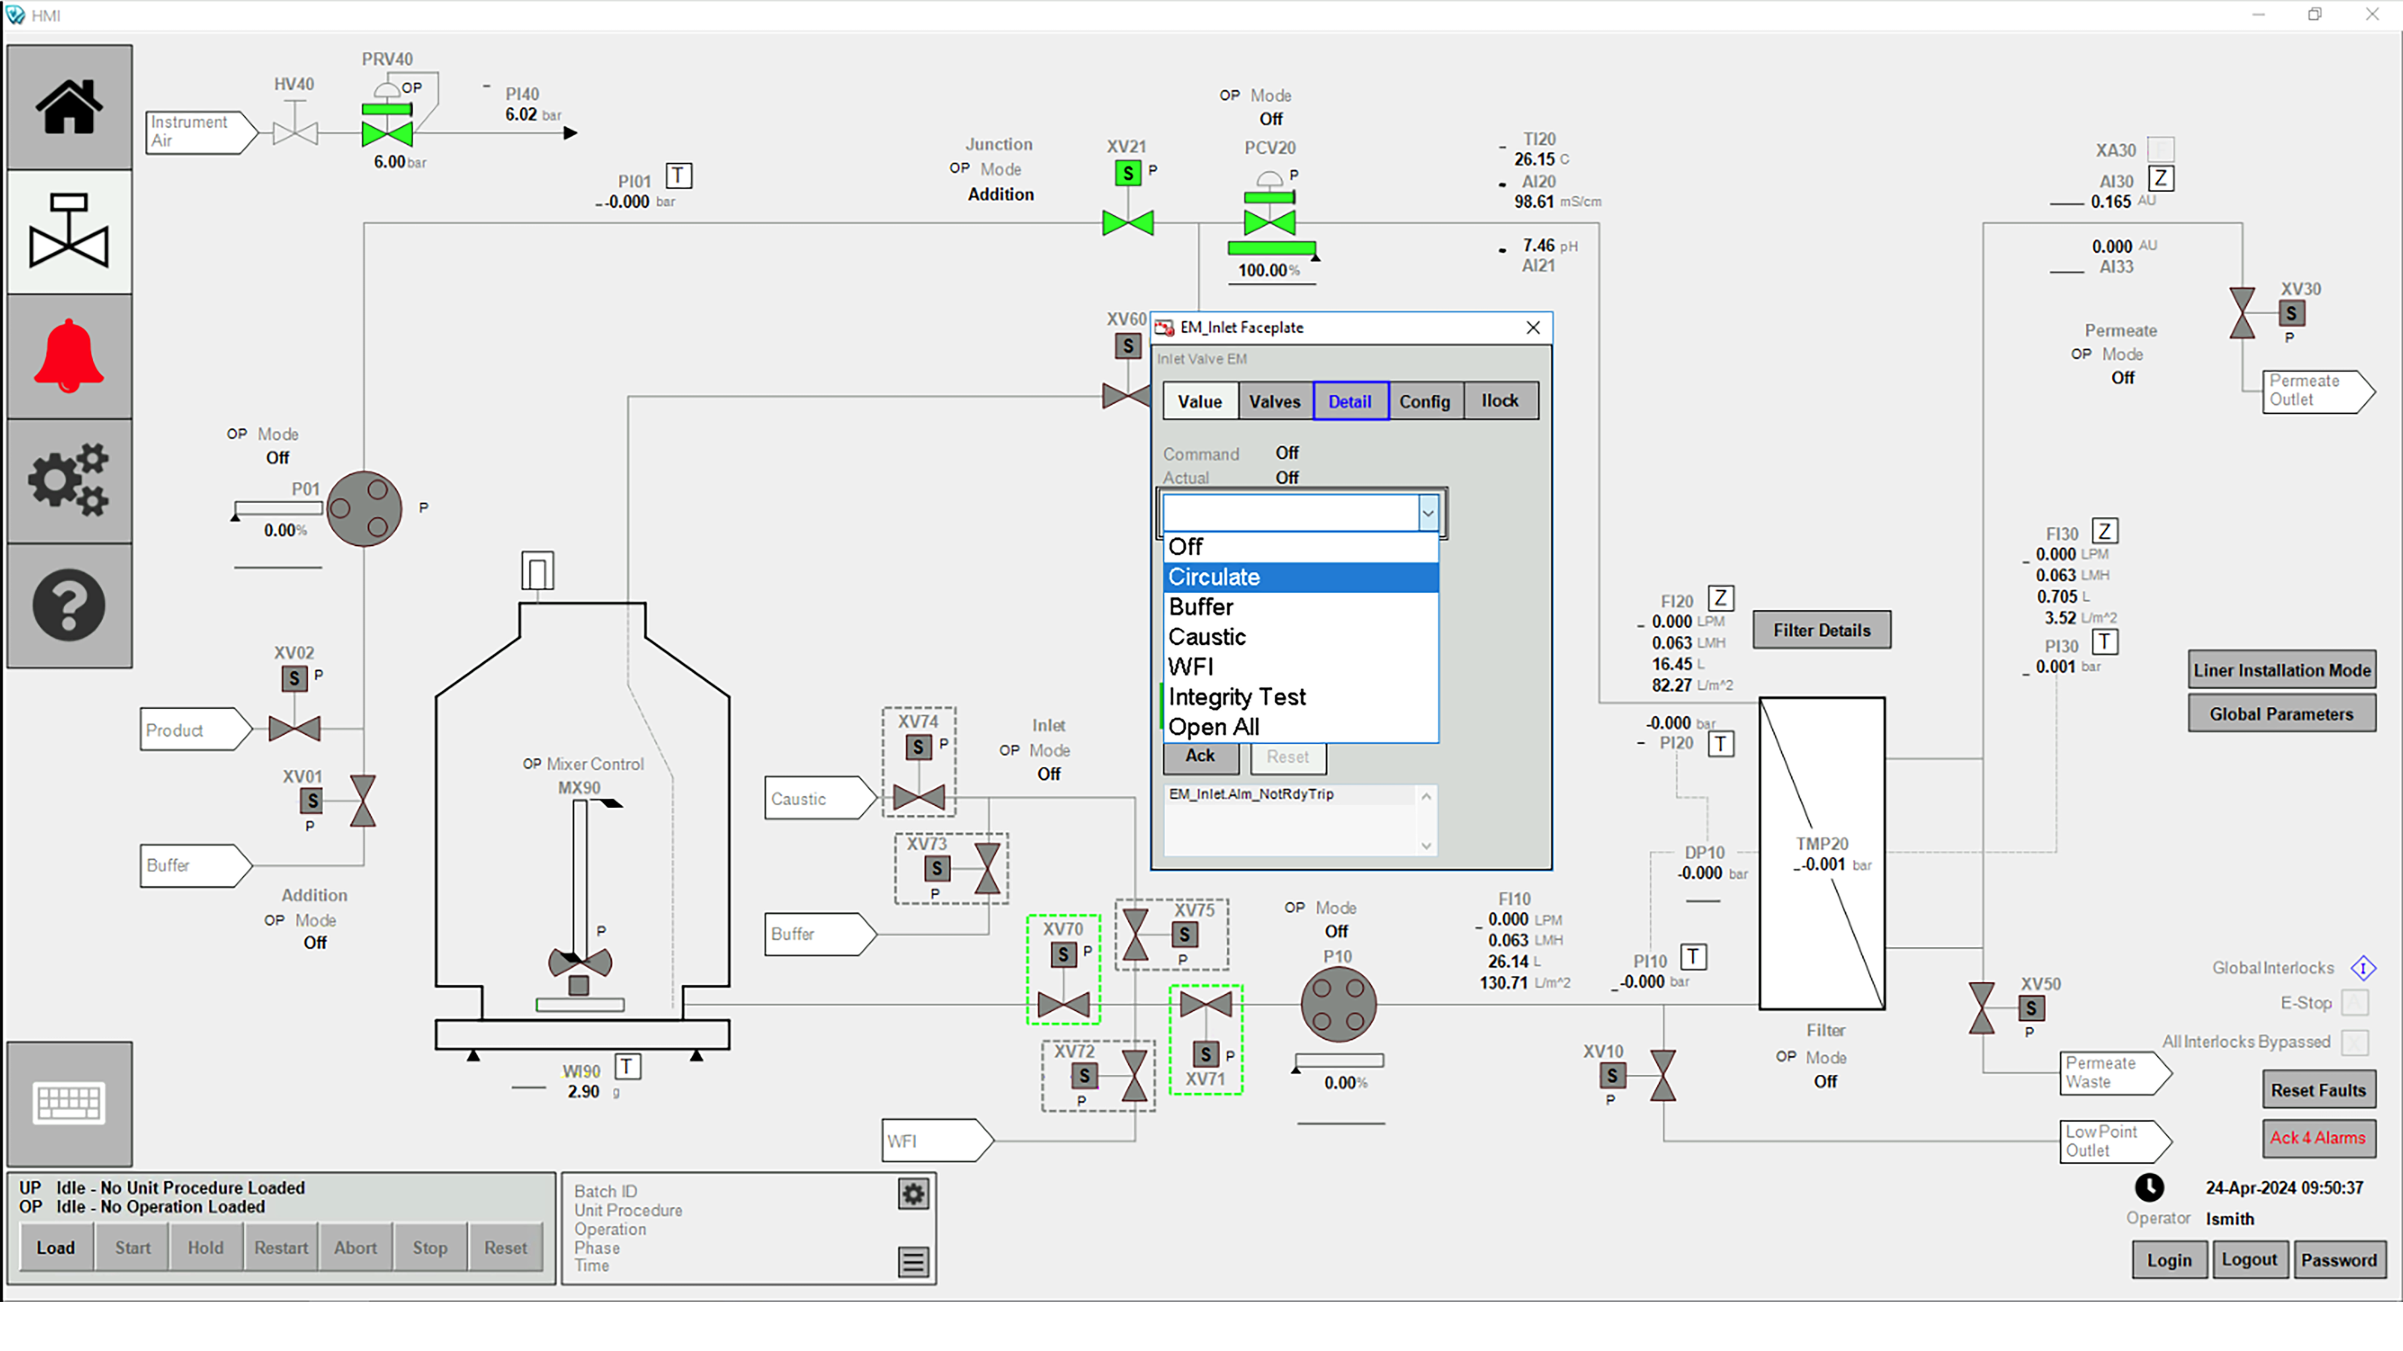The width and height of the screenshot is (2403, 1351).
Task: Click the XA30 alarm indicator box
Action: pos(2160,148)
